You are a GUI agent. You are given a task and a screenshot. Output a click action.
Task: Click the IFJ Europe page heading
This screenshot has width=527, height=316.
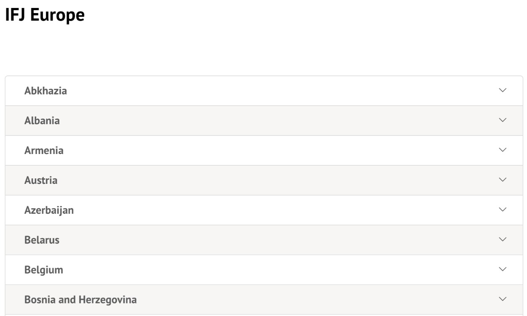coord(45,16)
